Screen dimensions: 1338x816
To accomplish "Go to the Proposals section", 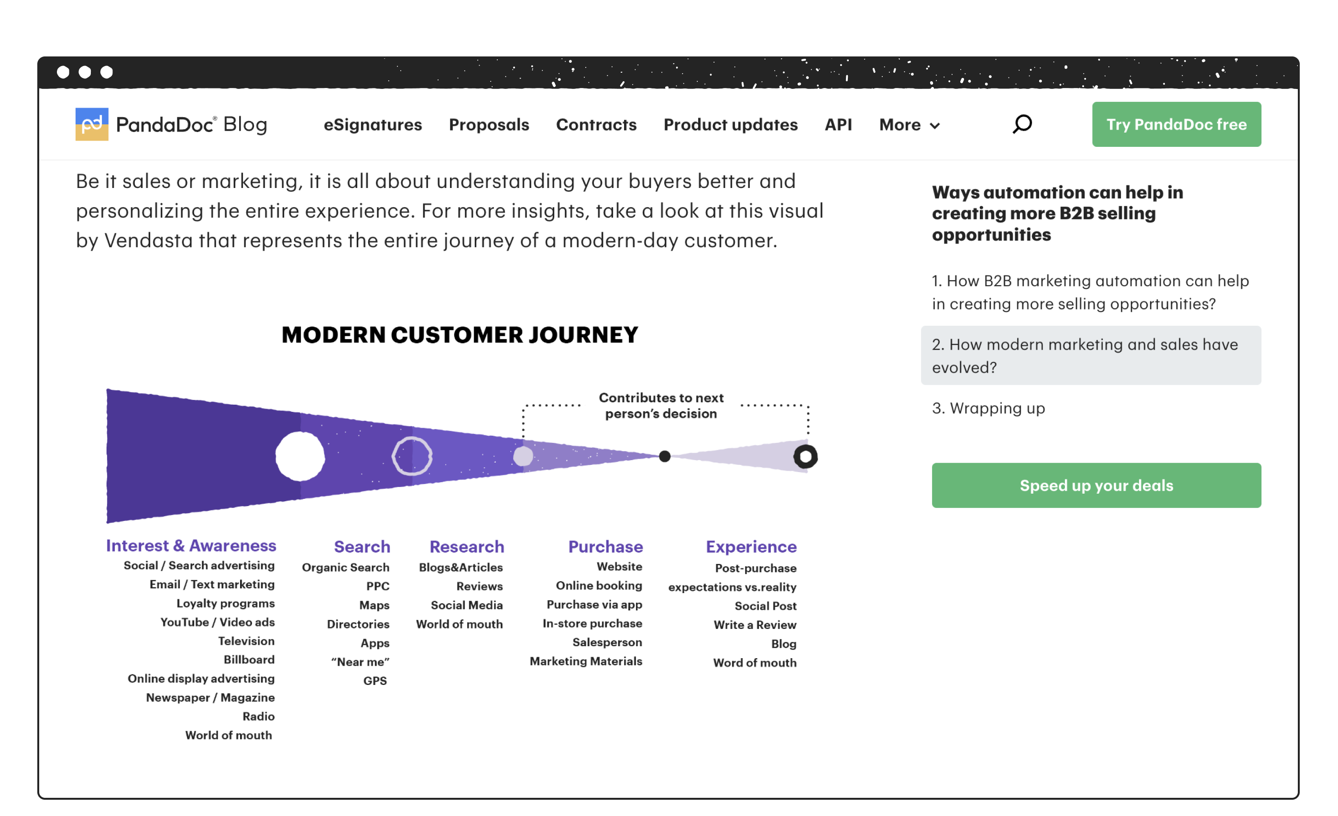I will tap(489, 124).
